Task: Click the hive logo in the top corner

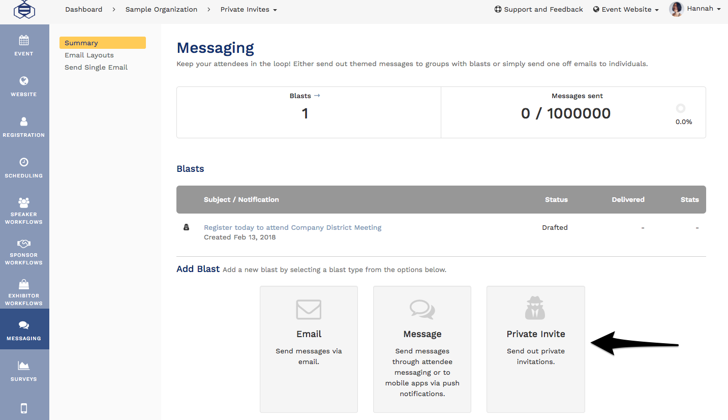Action: (x=24, y=9)
